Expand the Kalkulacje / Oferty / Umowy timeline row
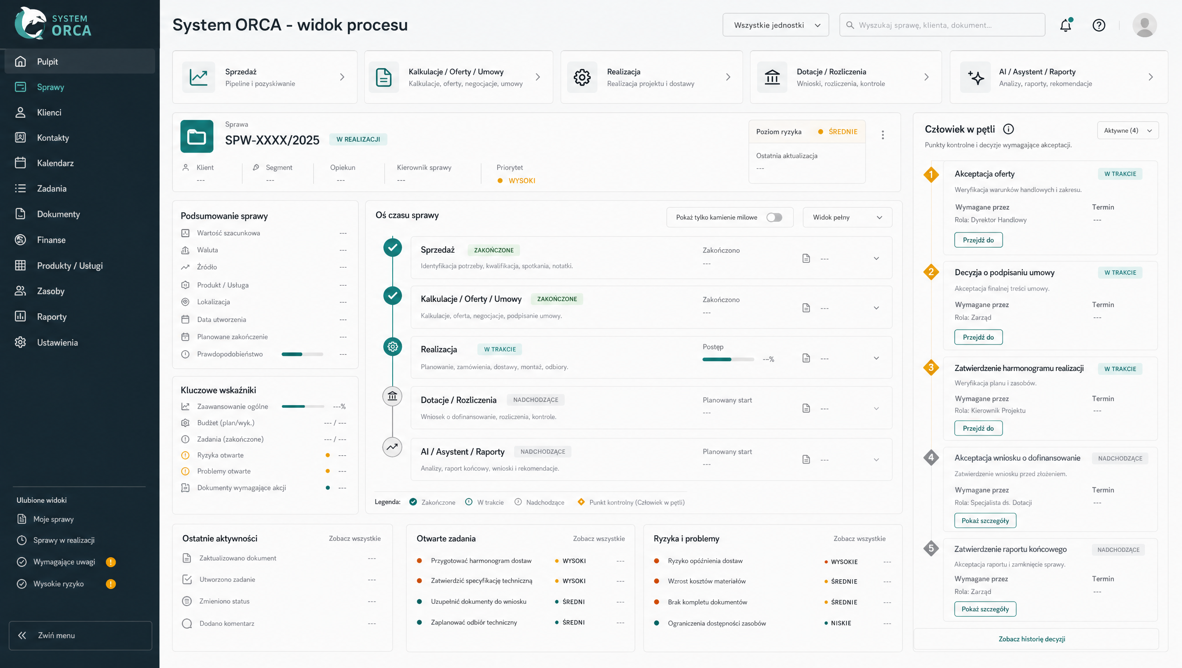The image size is (1182, 668). click(x=876, y=308)
